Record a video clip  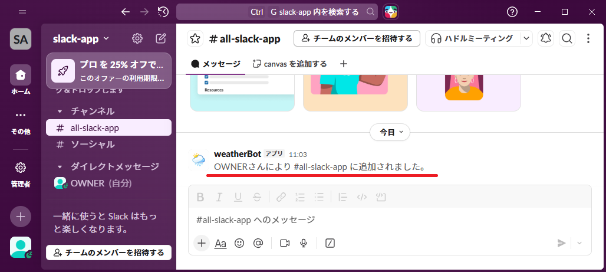(x=285, y=243)
